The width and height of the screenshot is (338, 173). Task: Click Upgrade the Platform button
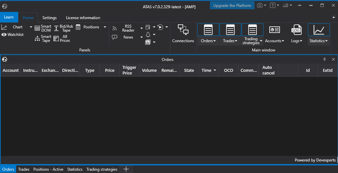pyautogui.click(x=232, y=6)
